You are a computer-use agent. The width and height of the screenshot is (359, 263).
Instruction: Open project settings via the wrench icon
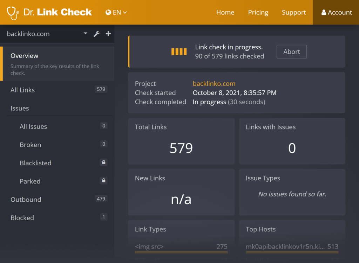(x=97, y=34)
